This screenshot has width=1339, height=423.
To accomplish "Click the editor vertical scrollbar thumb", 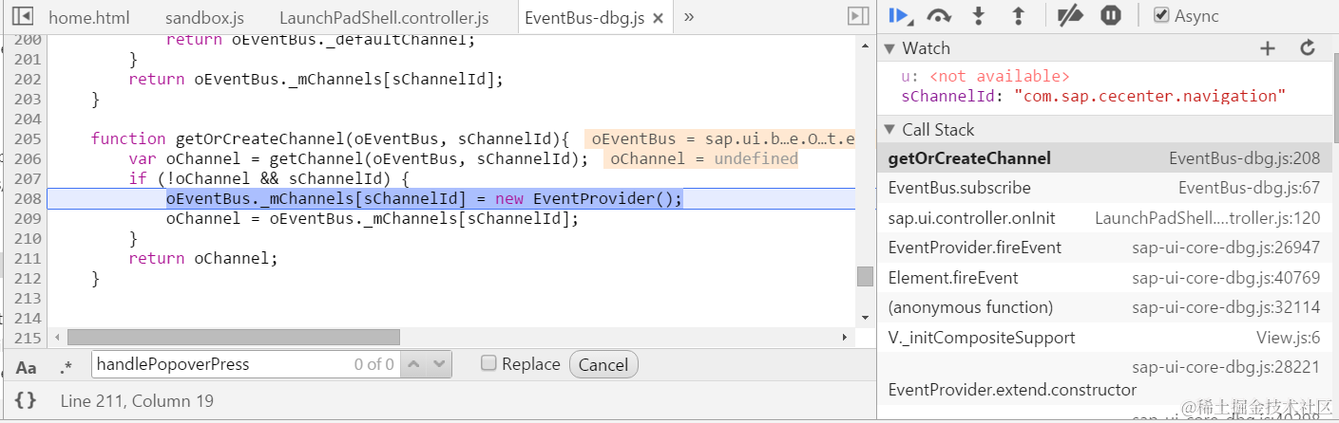I will click(x=865, y=276).
